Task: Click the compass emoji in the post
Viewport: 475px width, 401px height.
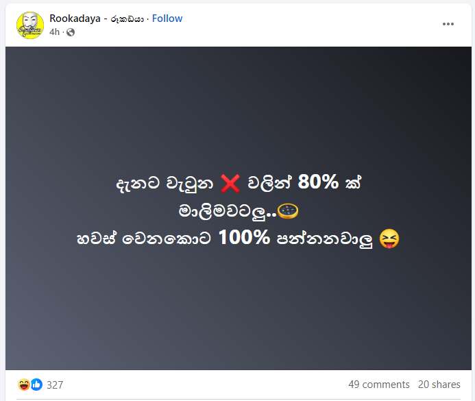Action: coord(288,211)
